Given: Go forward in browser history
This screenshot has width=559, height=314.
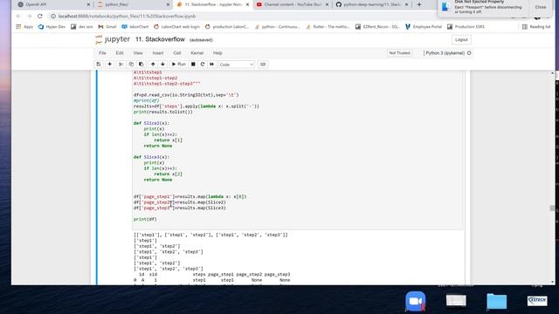Looking at the screenshot, I should (29, 17).
